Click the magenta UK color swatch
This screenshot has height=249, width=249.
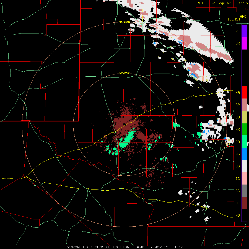[x=244, y=43]
